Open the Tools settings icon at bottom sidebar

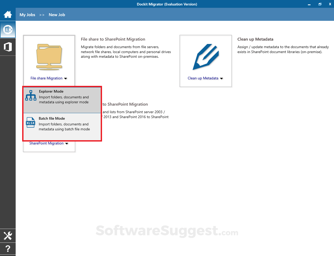point(8,235)
